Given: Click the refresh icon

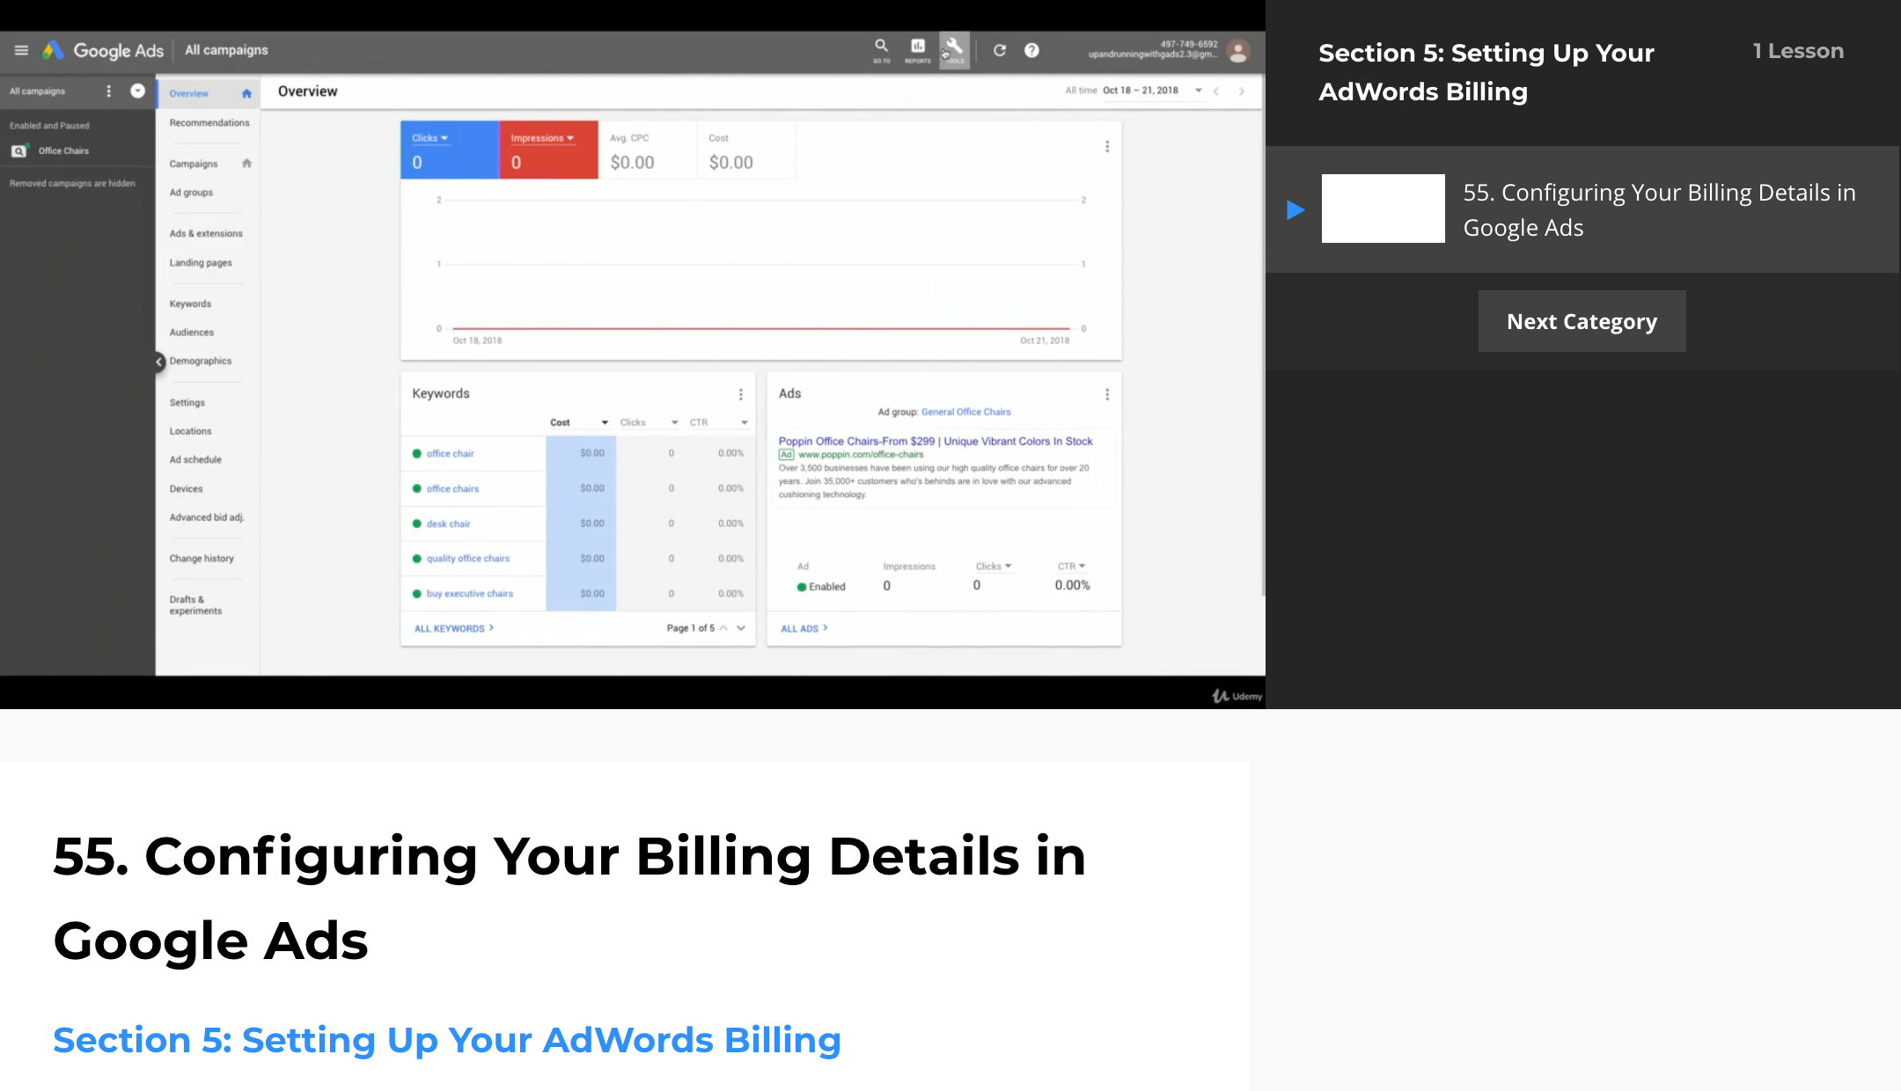Looking at the screenshot, I should click(1000, 50).
